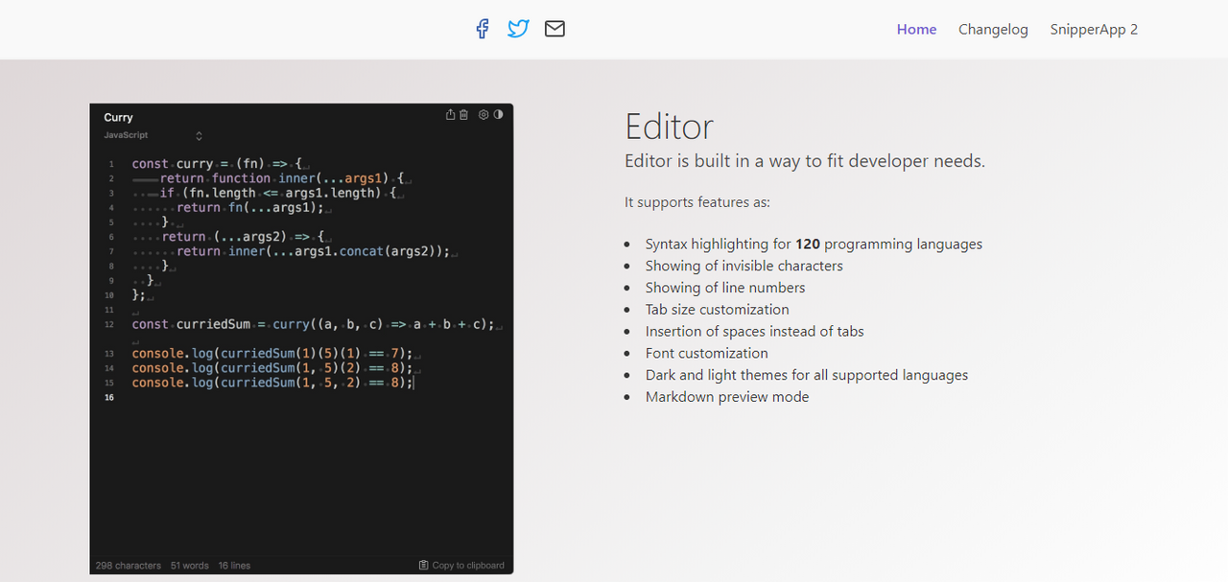Click the "Editor" heading
Viewport: 1228px width, 582px height.
pyautogui.click(x=669, y=127)
